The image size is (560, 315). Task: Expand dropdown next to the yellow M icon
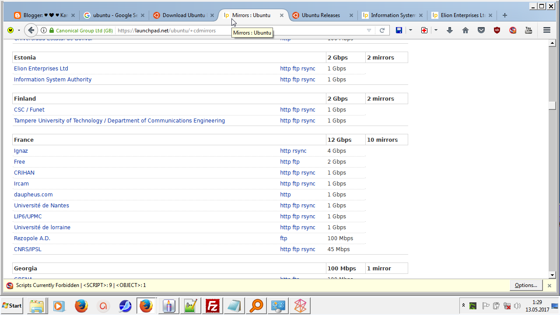pyautogui.click(x=19, y=30)
